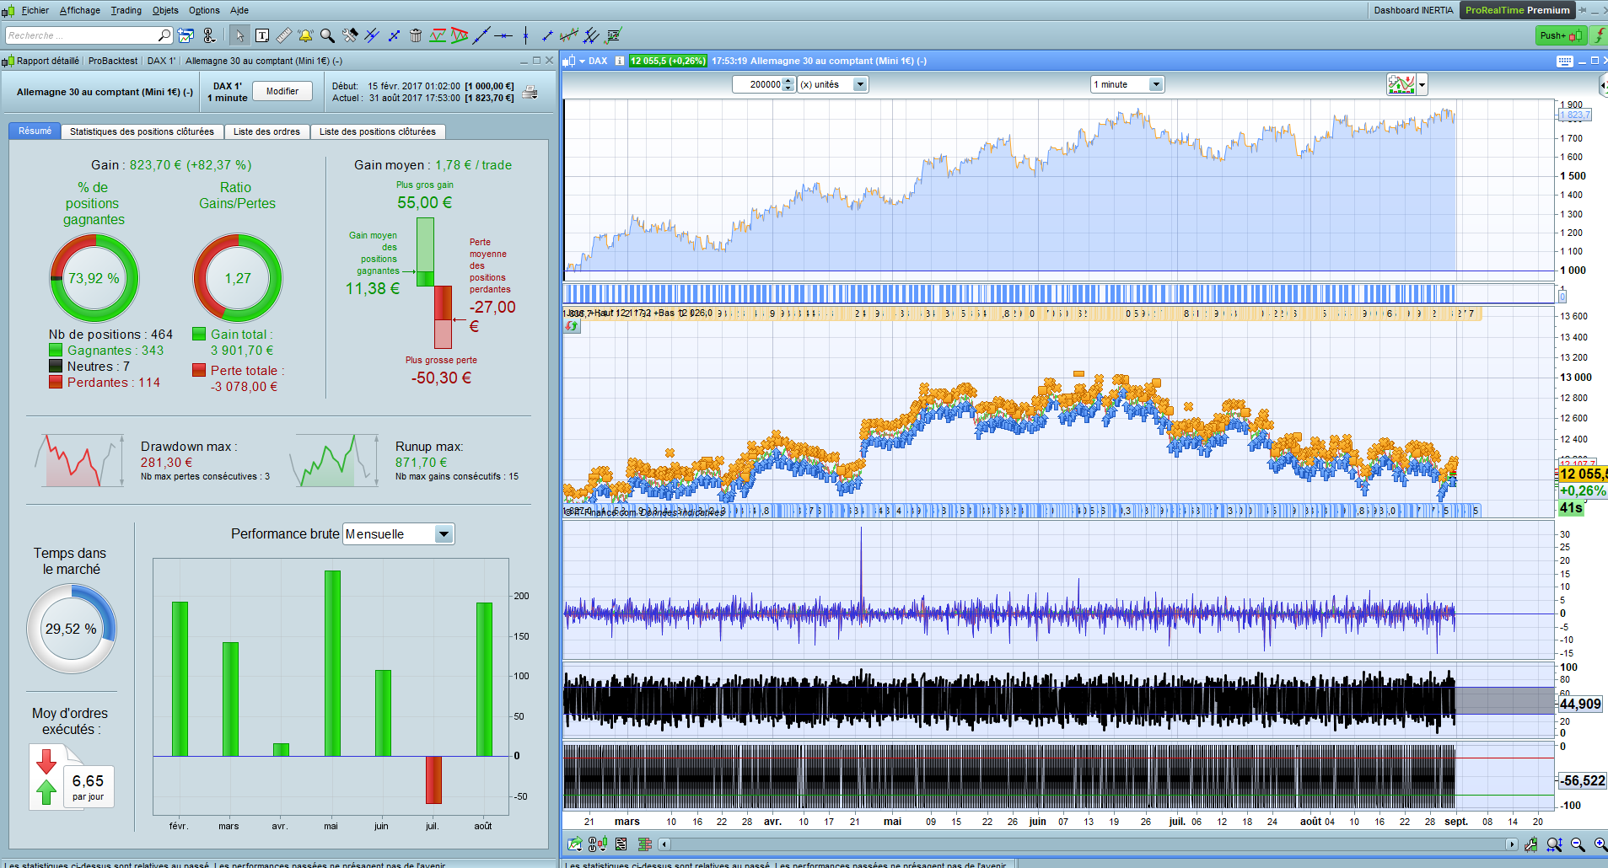Select the text annotation tool
The height and width of the screenshot is (868, 1608).
click(262, 35)
